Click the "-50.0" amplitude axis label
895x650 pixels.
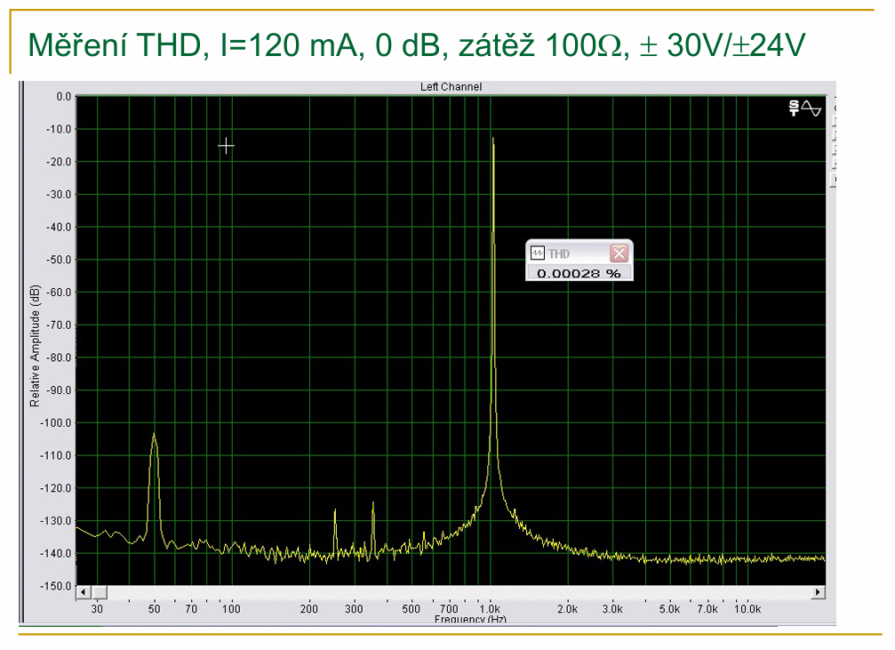(59, 260)
